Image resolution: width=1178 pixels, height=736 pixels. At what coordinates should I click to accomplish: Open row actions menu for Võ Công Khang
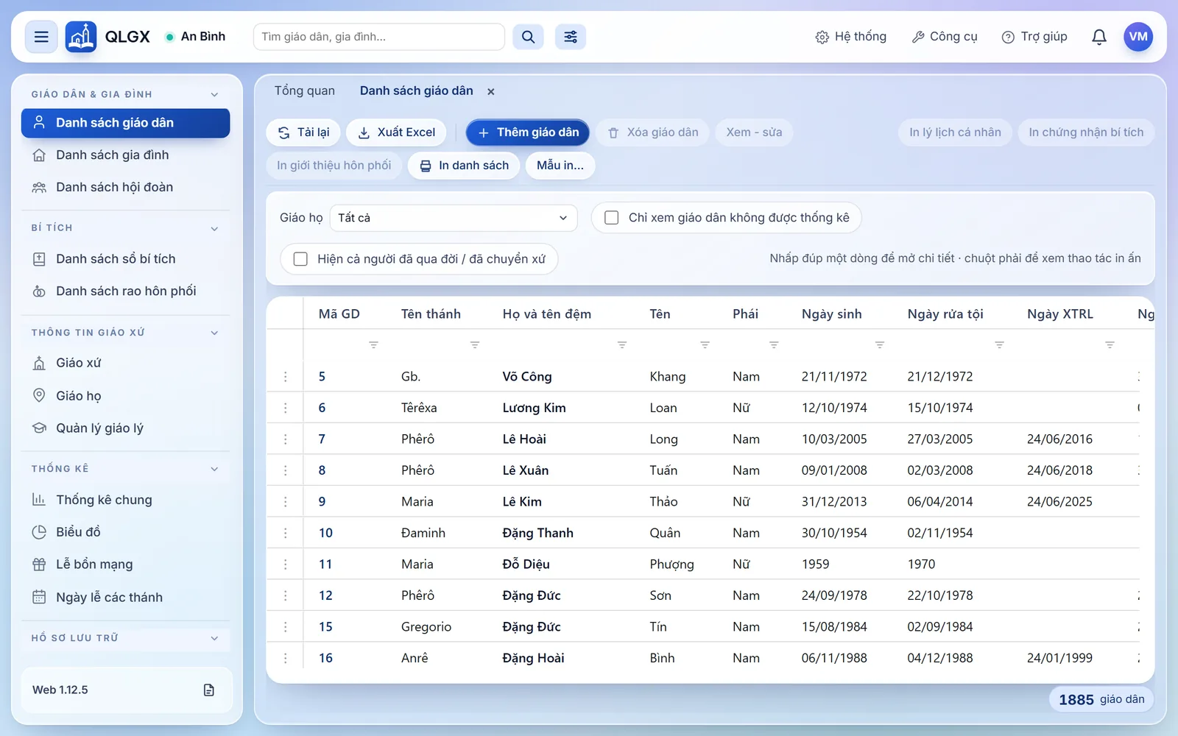point(286,377)
